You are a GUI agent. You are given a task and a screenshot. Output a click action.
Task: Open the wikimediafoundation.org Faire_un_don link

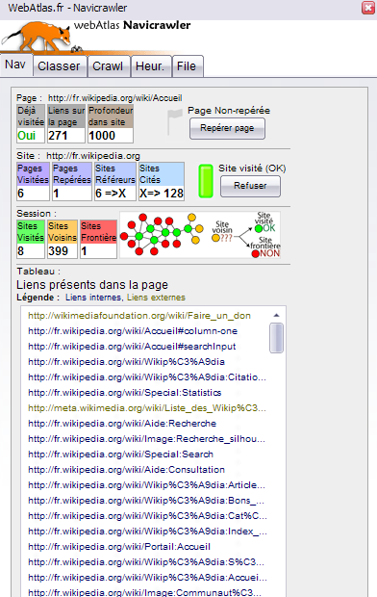pyautogui.click(x=139, y=316)
